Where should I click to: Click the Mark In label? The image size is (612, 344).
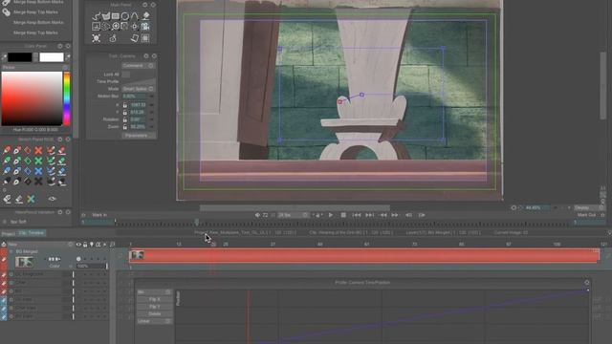[x=99, y=215]
